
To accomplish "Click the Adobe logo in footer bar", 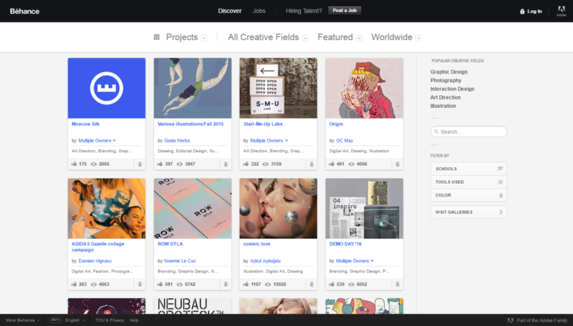I will pyautogui.click(x=511, y=320).
